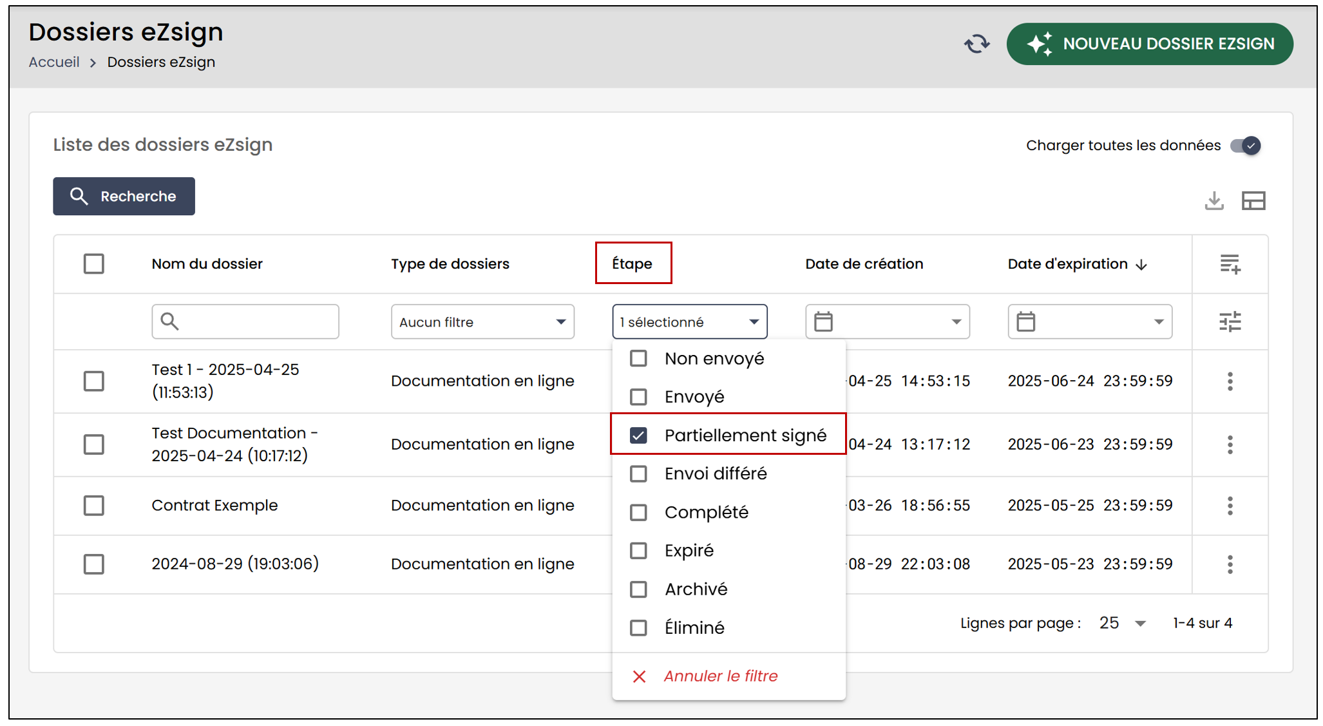1323x726 pixels.
Task: Uncheck Partiellement signé checkbox
Action: pos(638,435)
